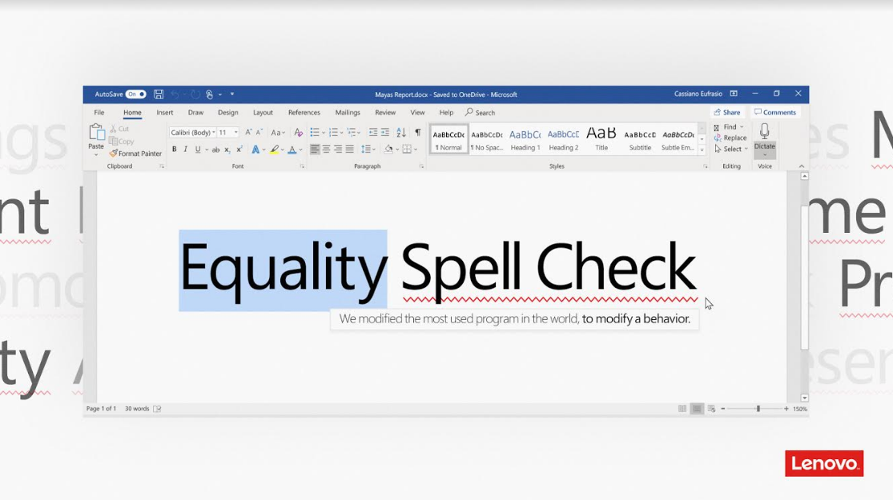The width and height of the screenshot is (893, 500).
Task: Click the bulleted list icon
Action: point(315,133)
